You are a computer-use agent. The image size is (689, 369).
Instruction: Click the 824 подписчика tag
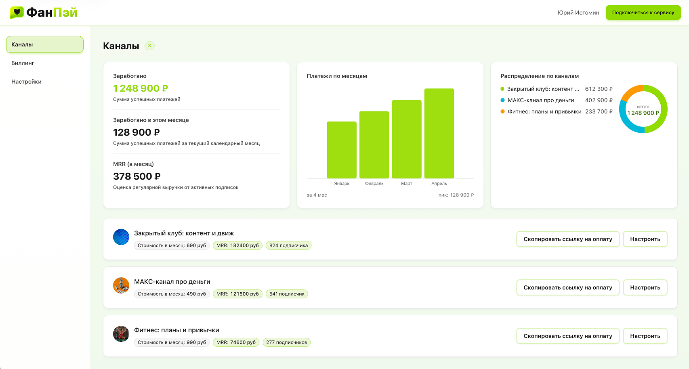pos(288,245)
